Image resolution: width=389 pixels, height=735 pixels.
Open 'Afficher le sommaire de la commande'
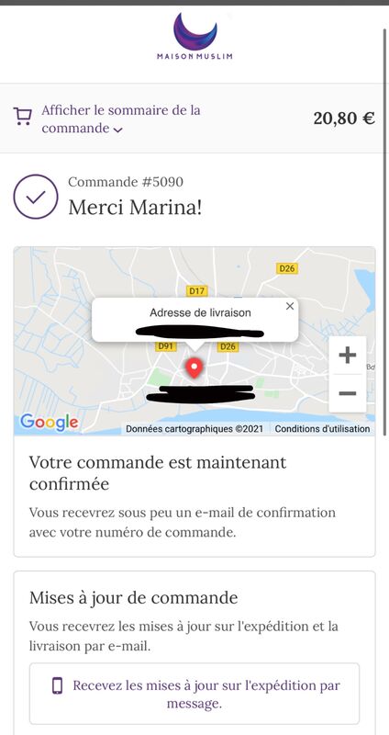coord(121,119)
